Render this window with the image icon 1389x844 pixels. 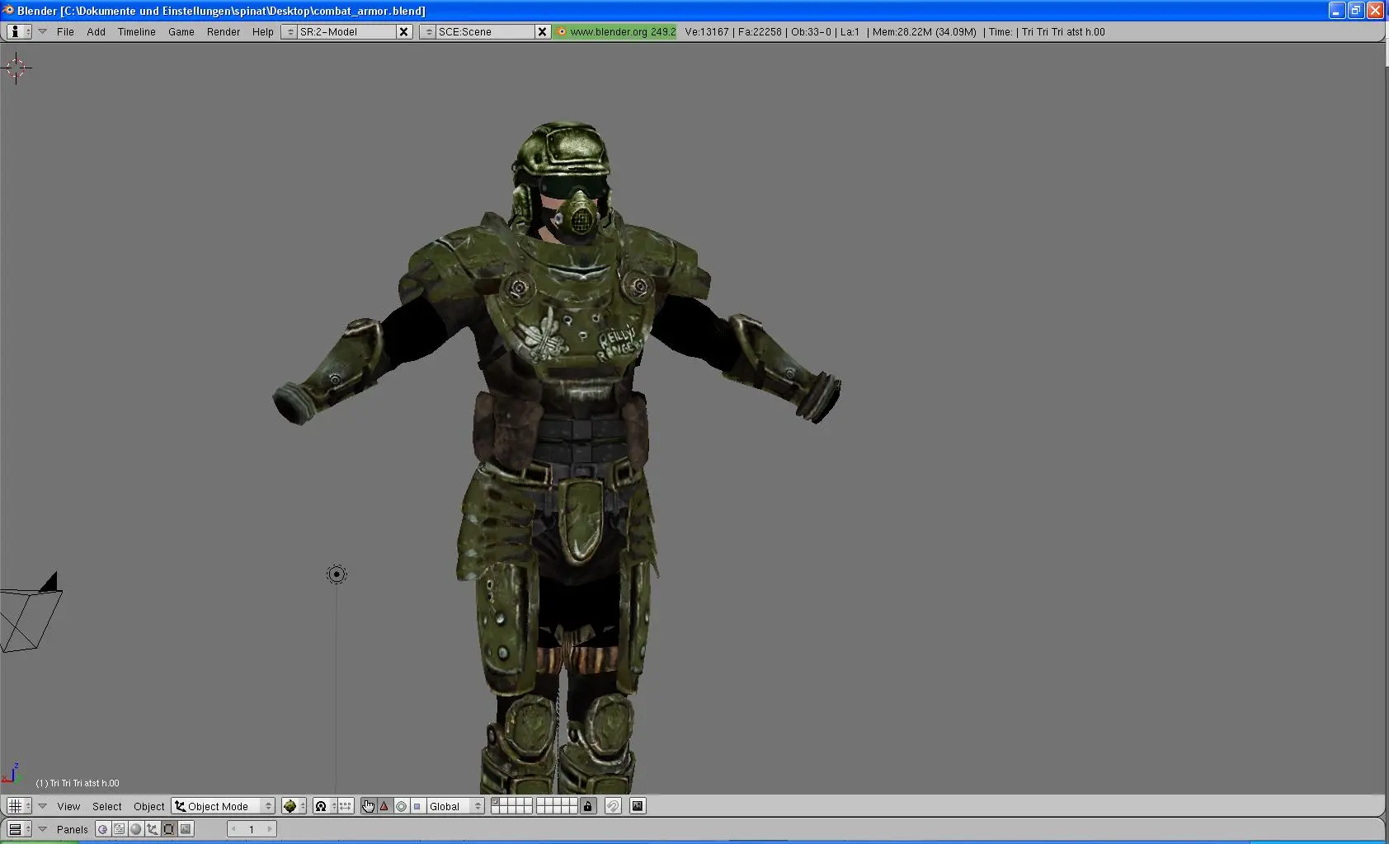(638, 806)
